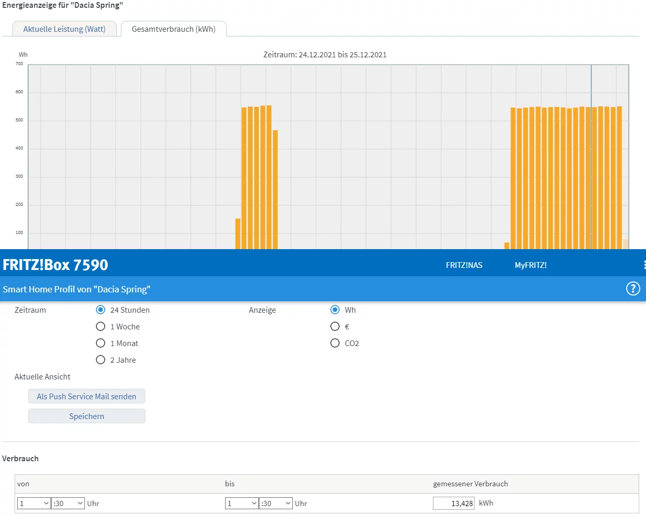The height and width of the screenshot is (516, 646).
Task: Click the 'Energieanzeige für "Dacia Spring"' title
Action: click(x=63, y=5)
